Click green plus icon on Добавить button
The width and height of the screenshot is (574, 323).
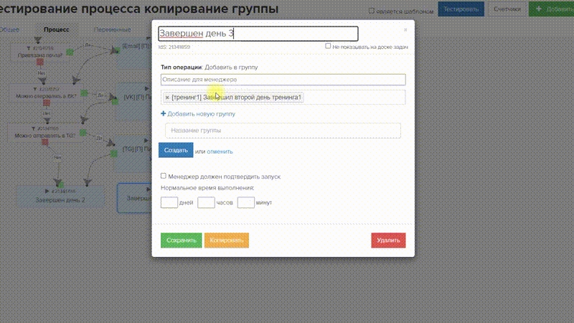(x=539, y=10)
